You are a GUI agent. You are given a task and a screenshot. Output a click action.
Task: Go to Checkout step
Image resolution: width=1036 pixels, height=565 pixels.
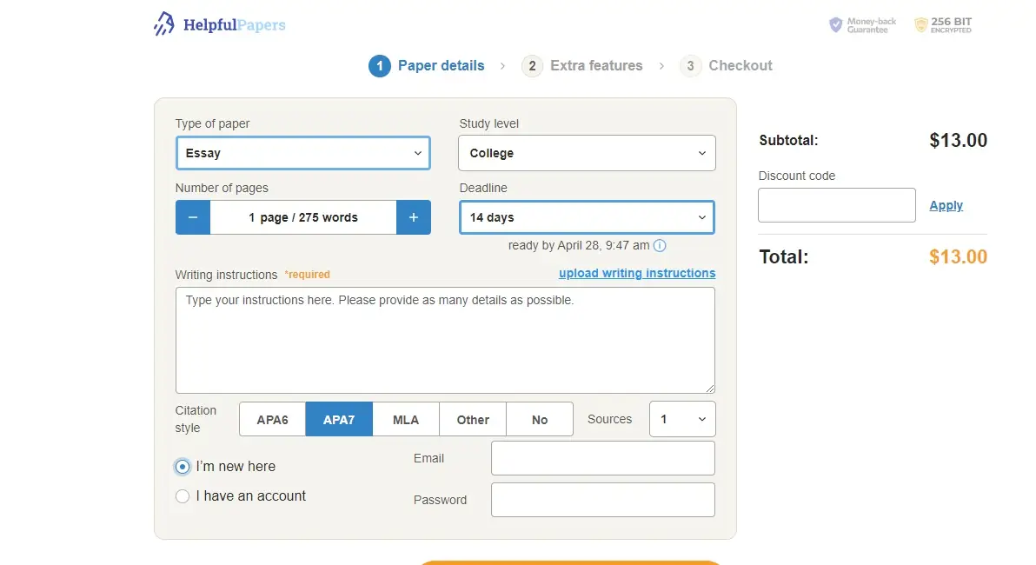[726, 66]
